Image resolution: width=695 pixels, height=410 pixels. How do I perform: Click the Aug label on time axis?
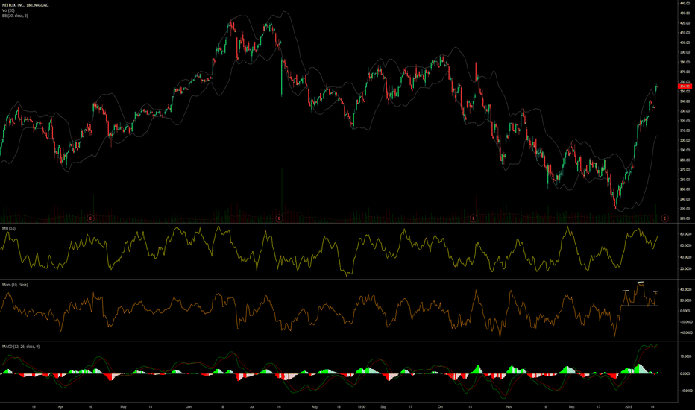315,406
